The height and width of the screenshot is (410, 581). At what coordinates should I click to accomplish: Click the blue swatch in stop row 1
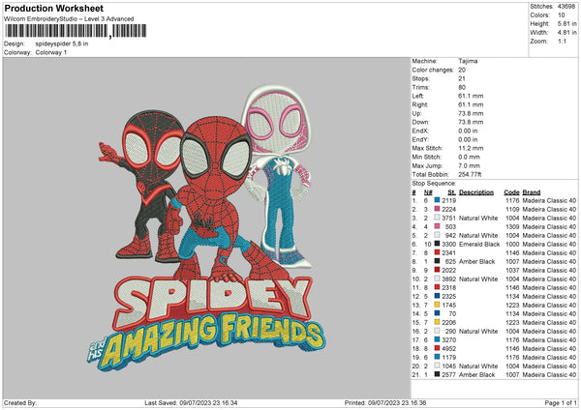(437, 200)
